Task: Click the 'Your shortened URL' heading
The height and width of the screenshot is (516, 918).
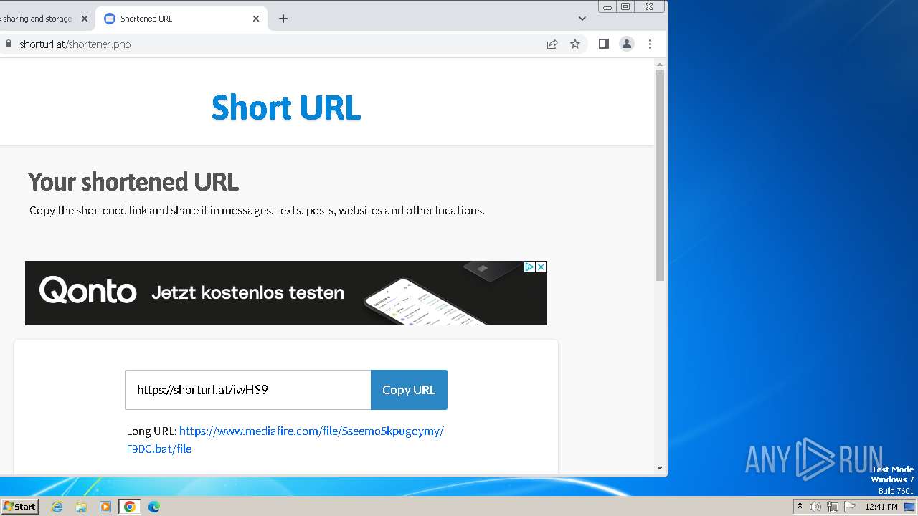Action: [x=133, y=182]
